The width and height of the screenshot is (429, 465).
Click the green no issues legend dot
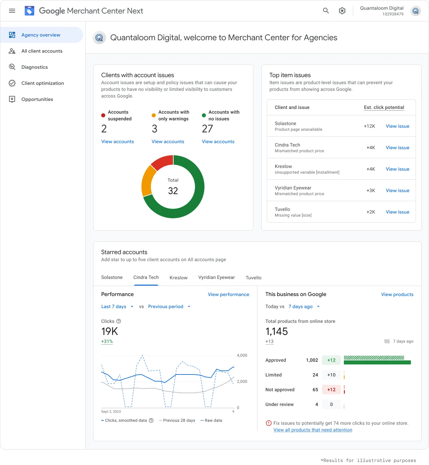(204, 115)
